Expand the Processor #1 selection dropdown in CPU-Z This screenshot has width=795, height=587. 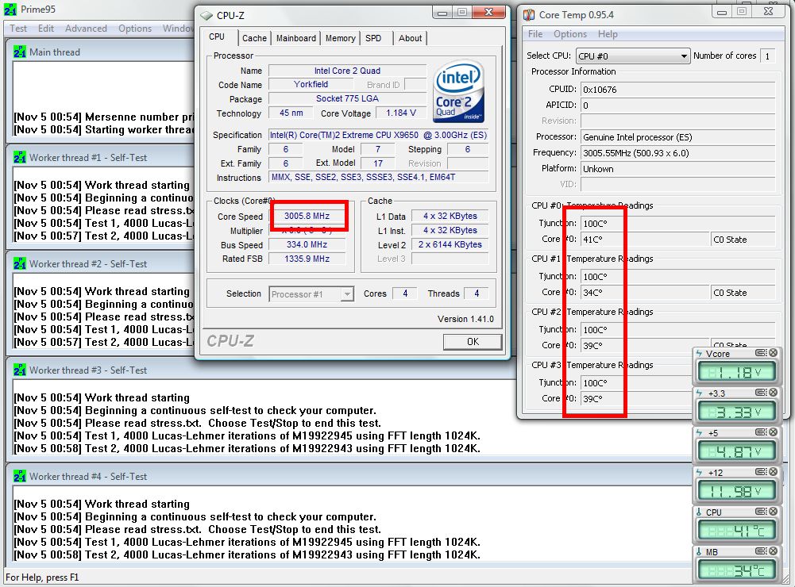point(347,293)
